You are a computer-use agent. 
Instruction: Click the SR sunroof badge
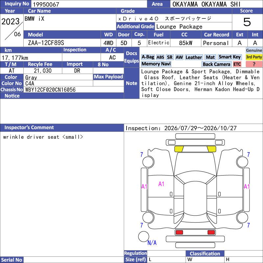pyautogui.click(x=170, y=57)
